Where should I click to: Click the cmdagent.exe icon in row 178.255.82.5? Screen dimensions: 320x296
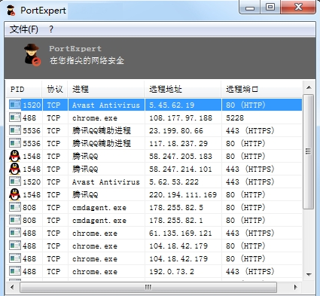tap(15, 207)
